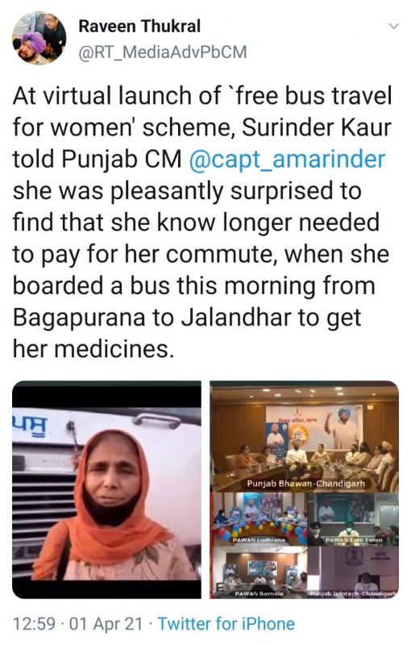This screenshot has width=411, height=645.
Task: Open Raveen Thukral's profile picture
Action: pyautogui.click(x=39, y=38)
